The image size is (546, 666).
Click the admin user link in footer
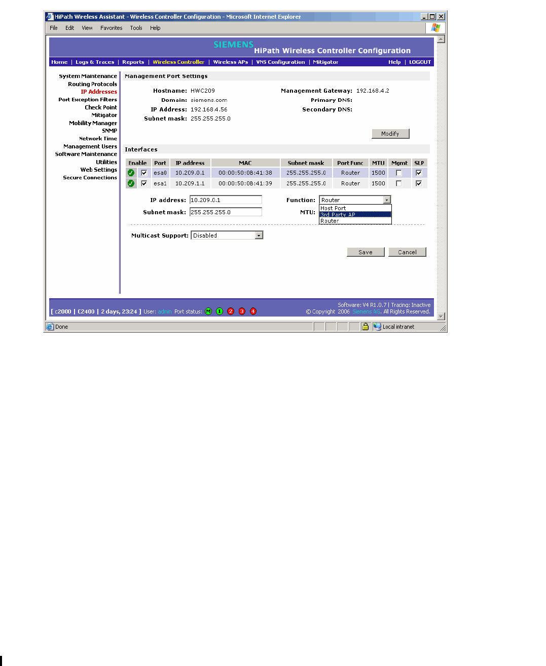coord(165,311)
